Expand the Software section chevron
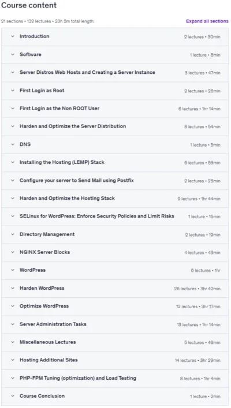This screenshot has width=231, height=408. 13,55
